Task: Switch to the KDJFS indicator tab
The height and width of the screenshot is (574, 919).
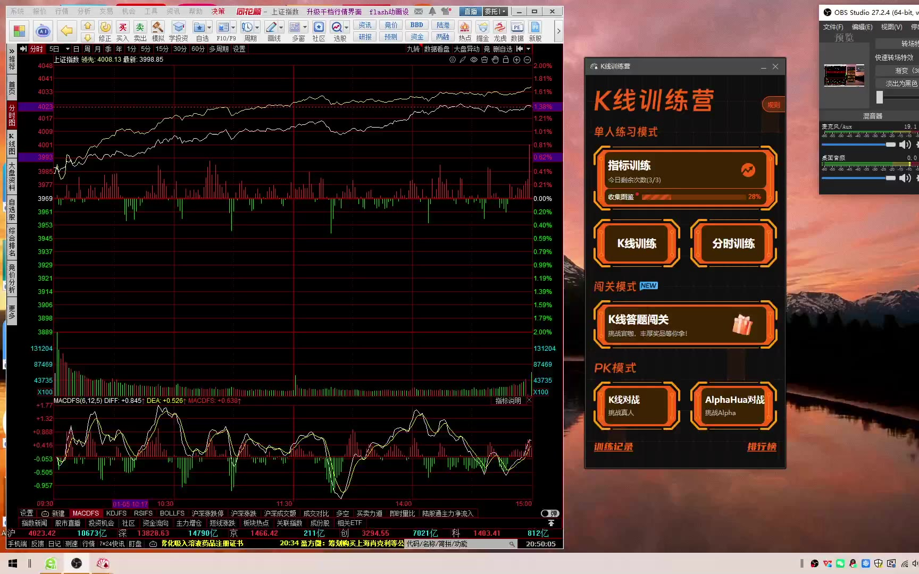Action: point(116,513)
